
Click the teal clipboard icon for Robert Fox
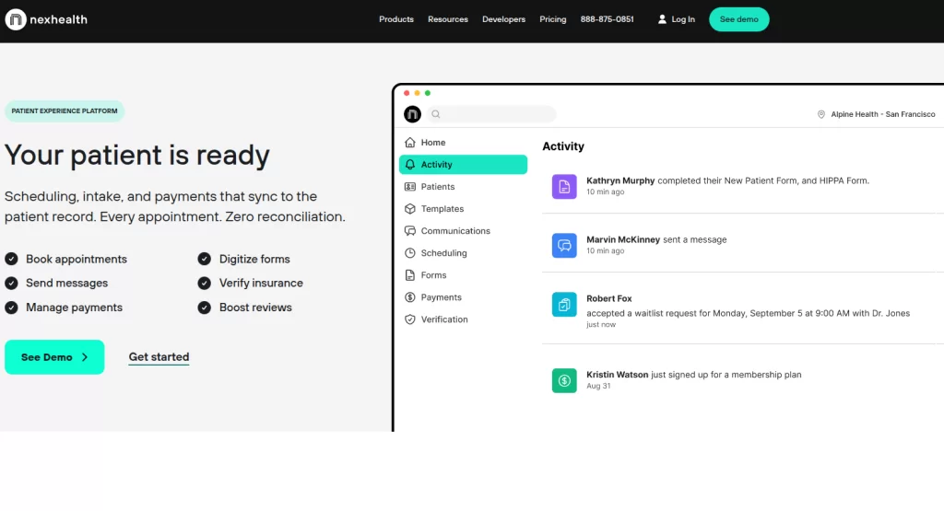click(x=564, y=305)
